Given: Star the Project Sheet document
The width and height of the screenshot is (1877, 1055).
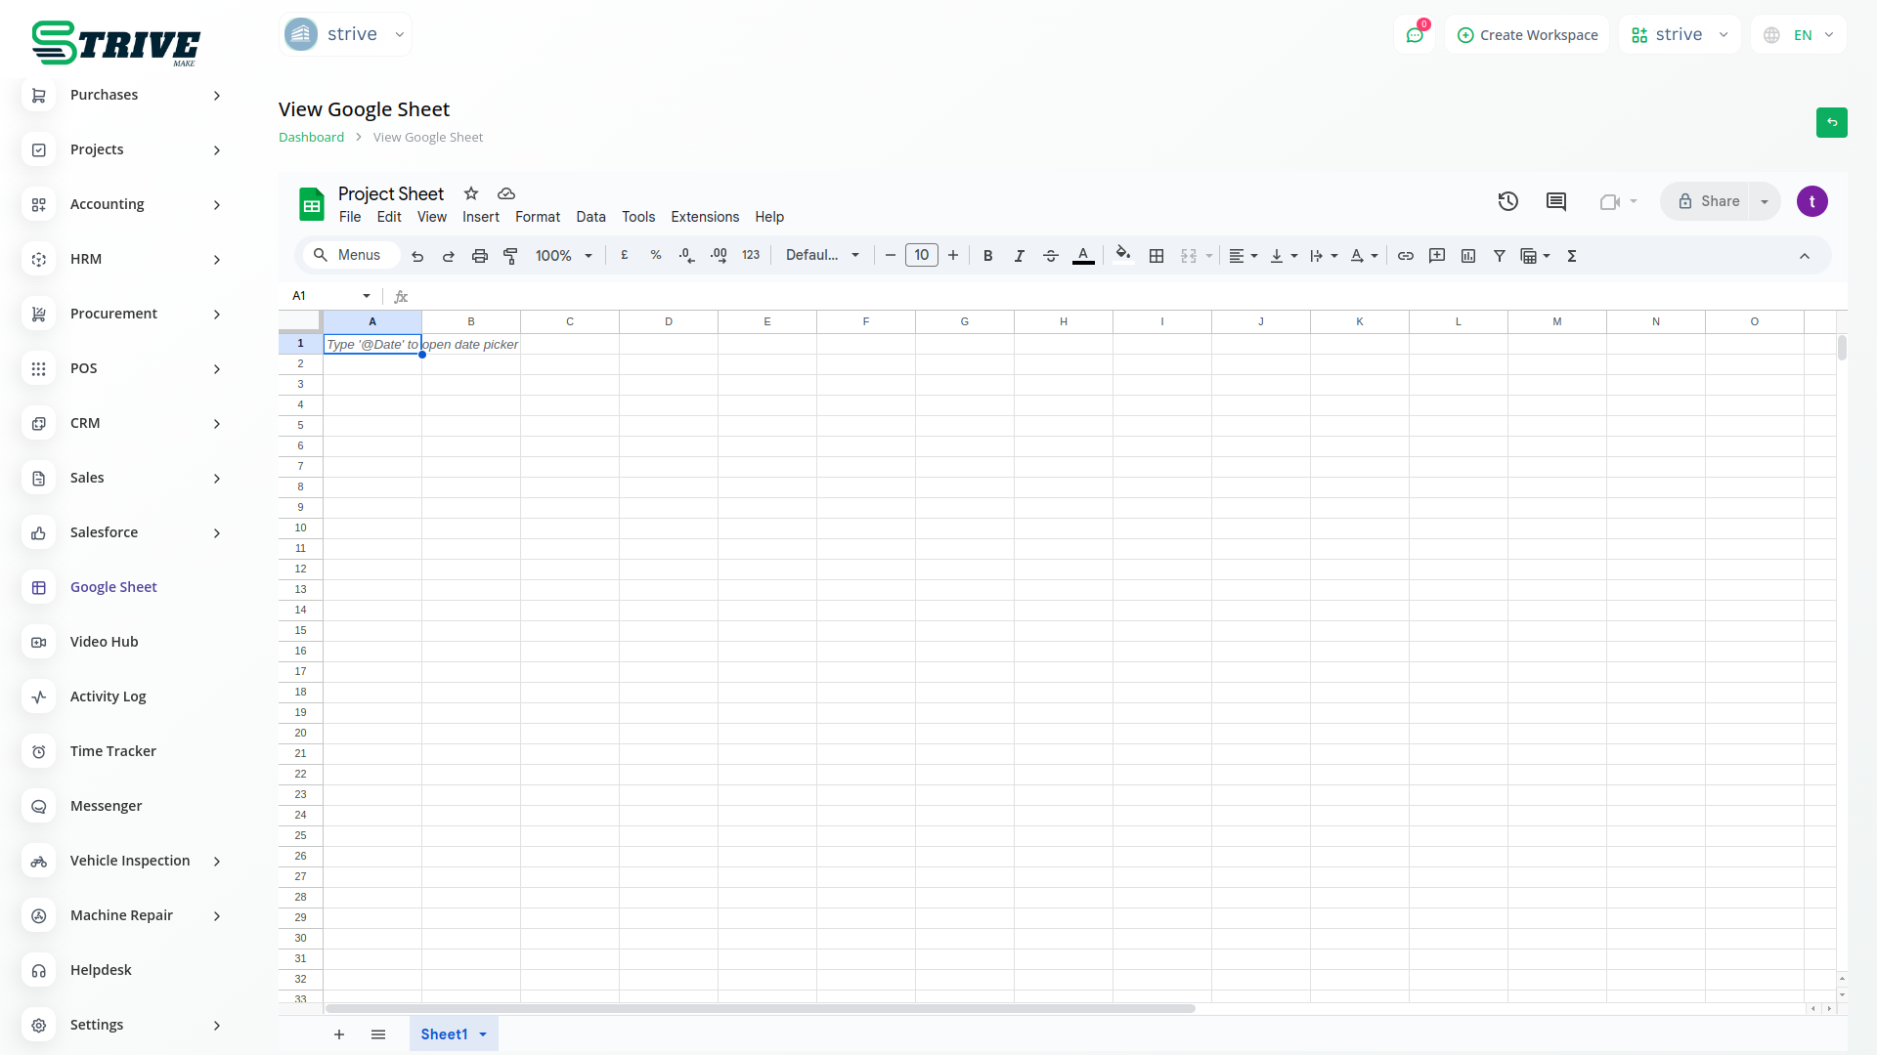Looking at the screenshot, I should 471,193.
